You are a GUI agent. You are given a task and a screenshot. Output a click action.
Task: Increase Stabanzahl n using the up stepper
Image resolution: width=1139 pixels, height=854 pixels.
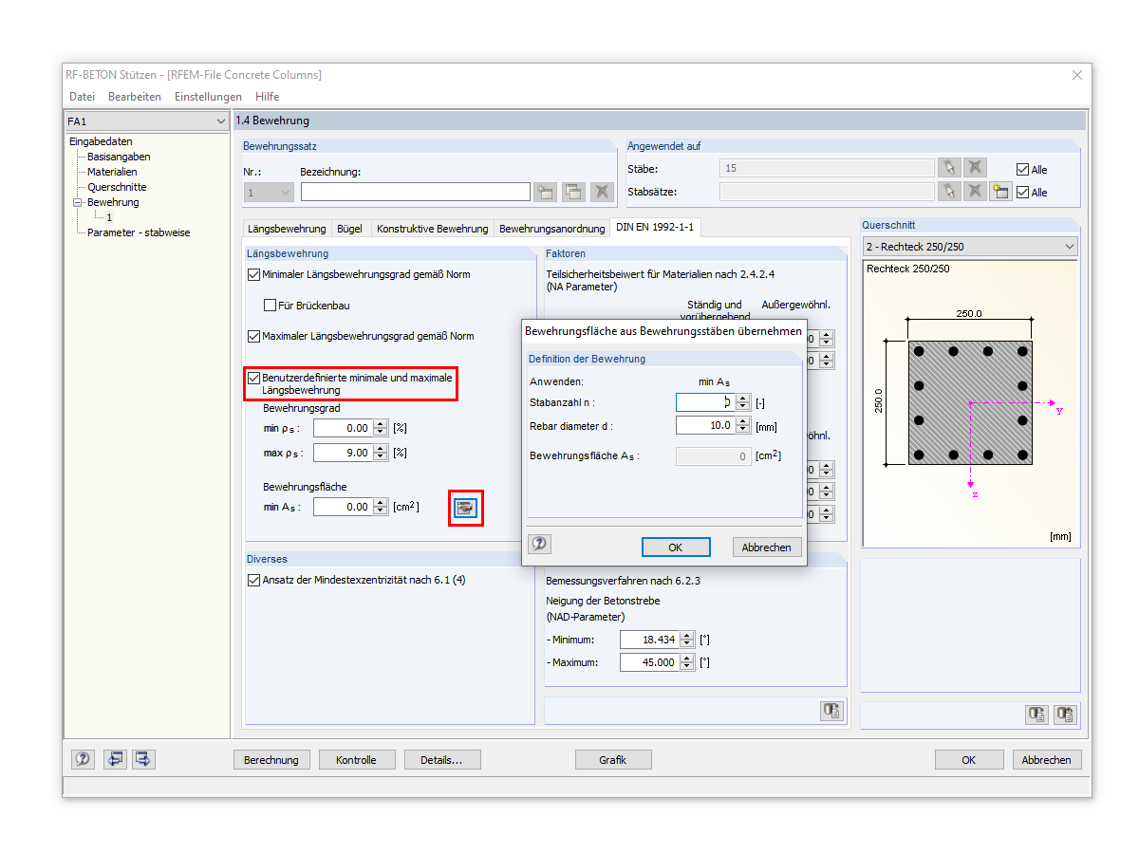pos(744,399)
